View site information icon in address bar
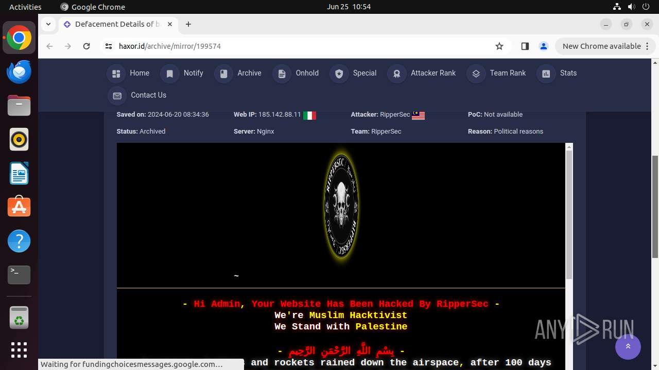This screenshot has width=659, height=370. click(x=109, y=46)
